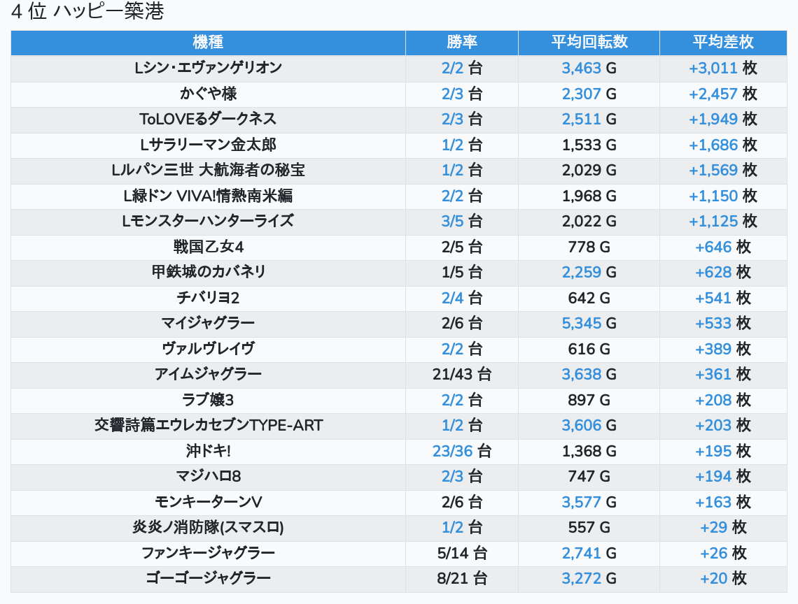Click win rate 3/5 台 cell
798x604 pixels.
462,221
